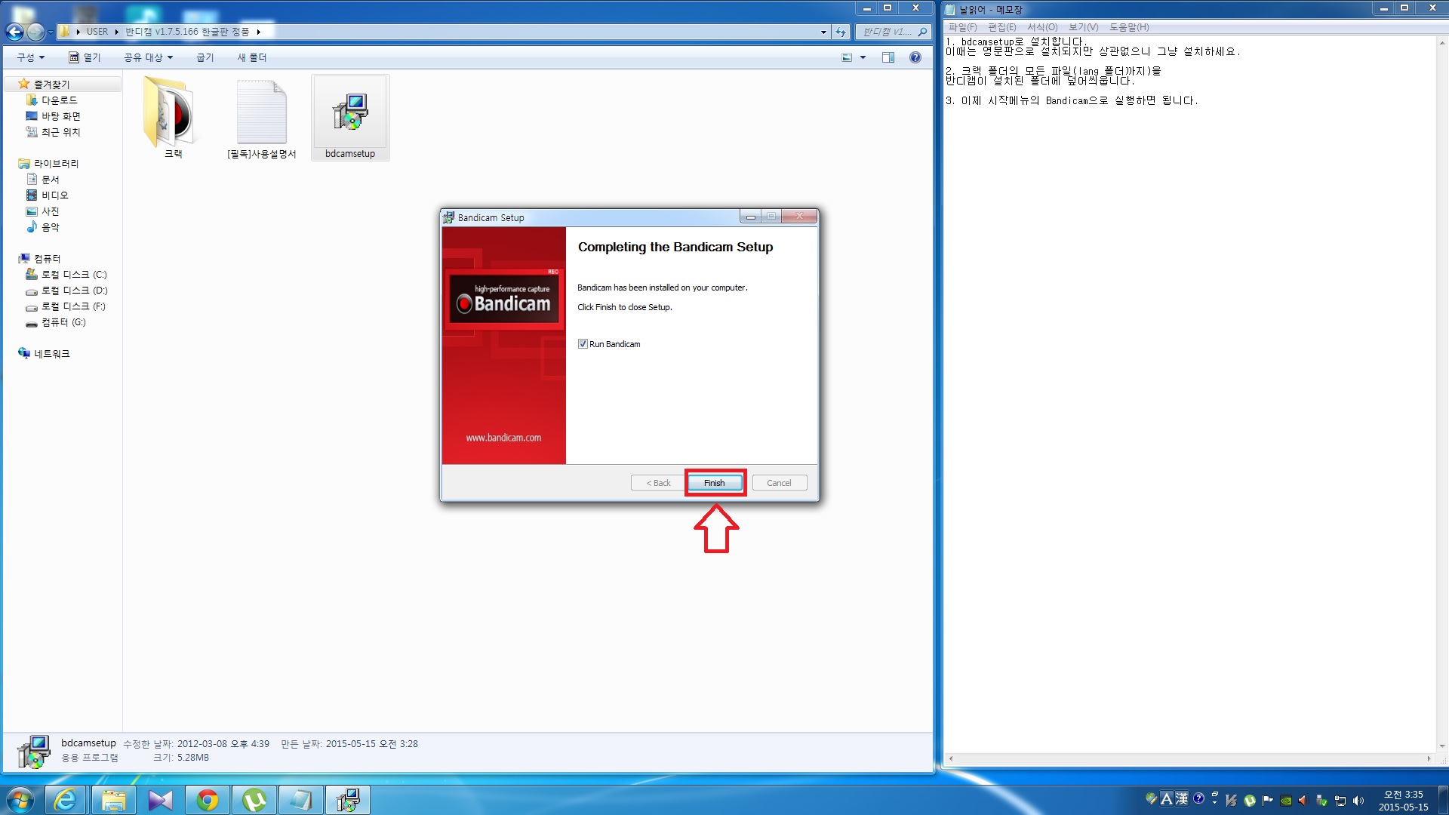Click the address bar refresh icon
The height and width of the screenshot is (815, 1449).
(841, 32)
